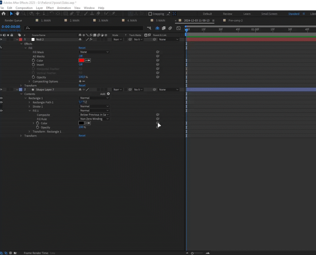This screenshot has height=255, width=316.
Task: Expand Stroke 1
Action: [x=30, y=107]
